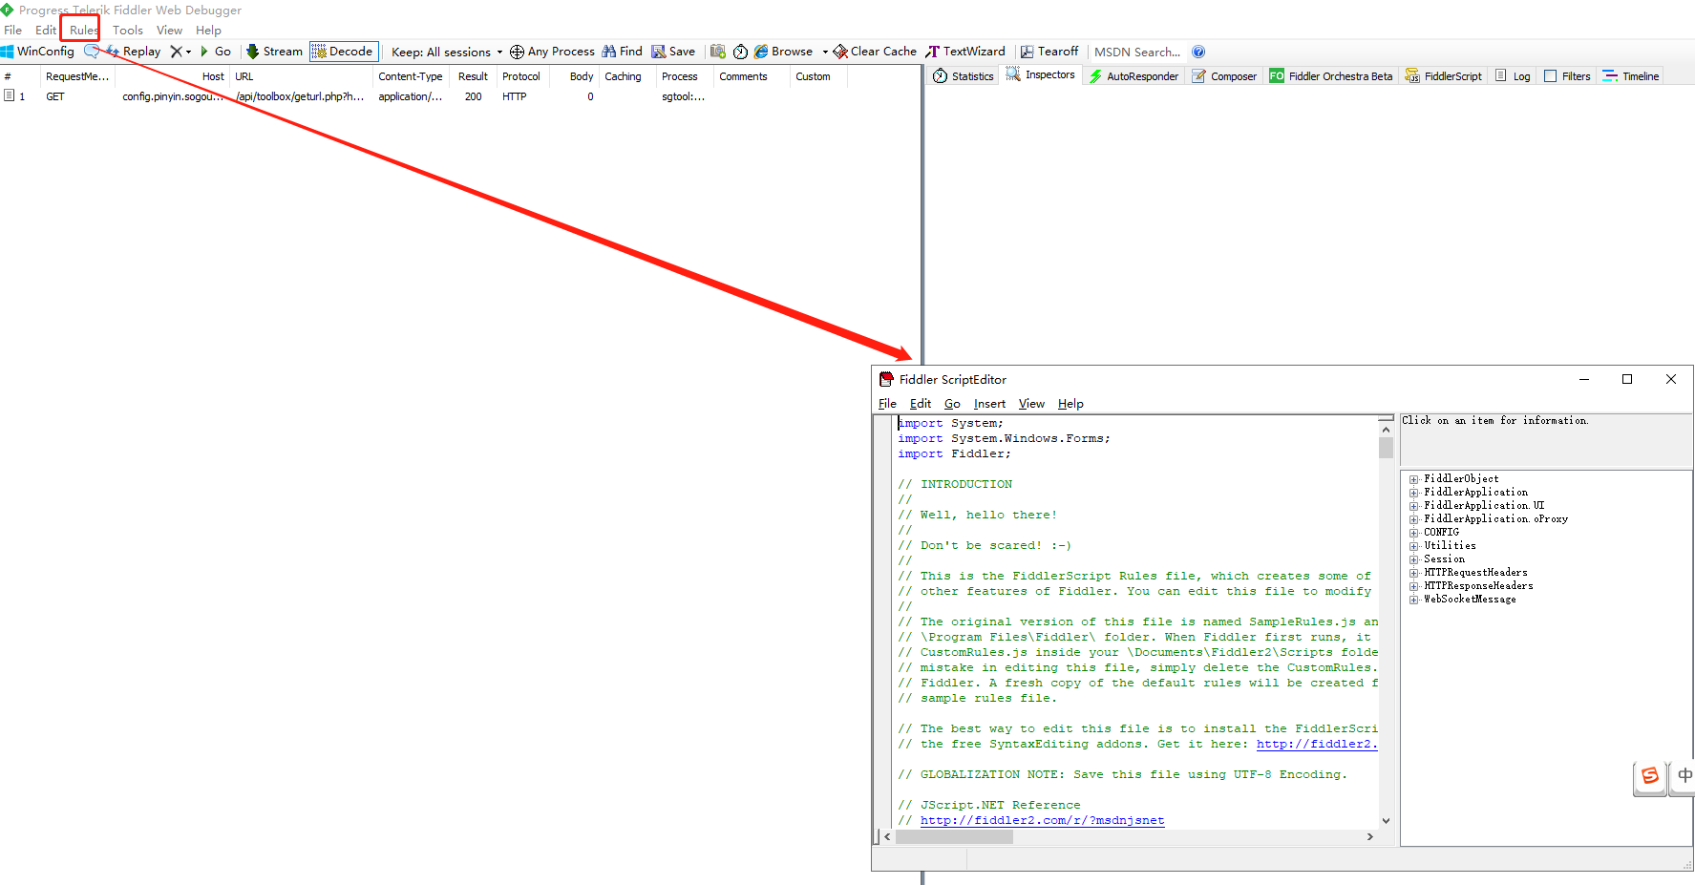Image resolution: width=1695 pixels, height=885 pixels.
Task: Expand the Utilities tree node
Action: [1413, 546]
